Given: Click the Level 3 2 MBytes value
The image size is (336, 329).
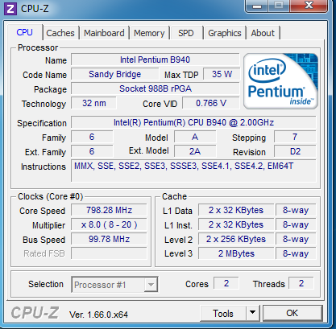Looking at the screenshot, I should pyautogui.click(x=236, y=253).
